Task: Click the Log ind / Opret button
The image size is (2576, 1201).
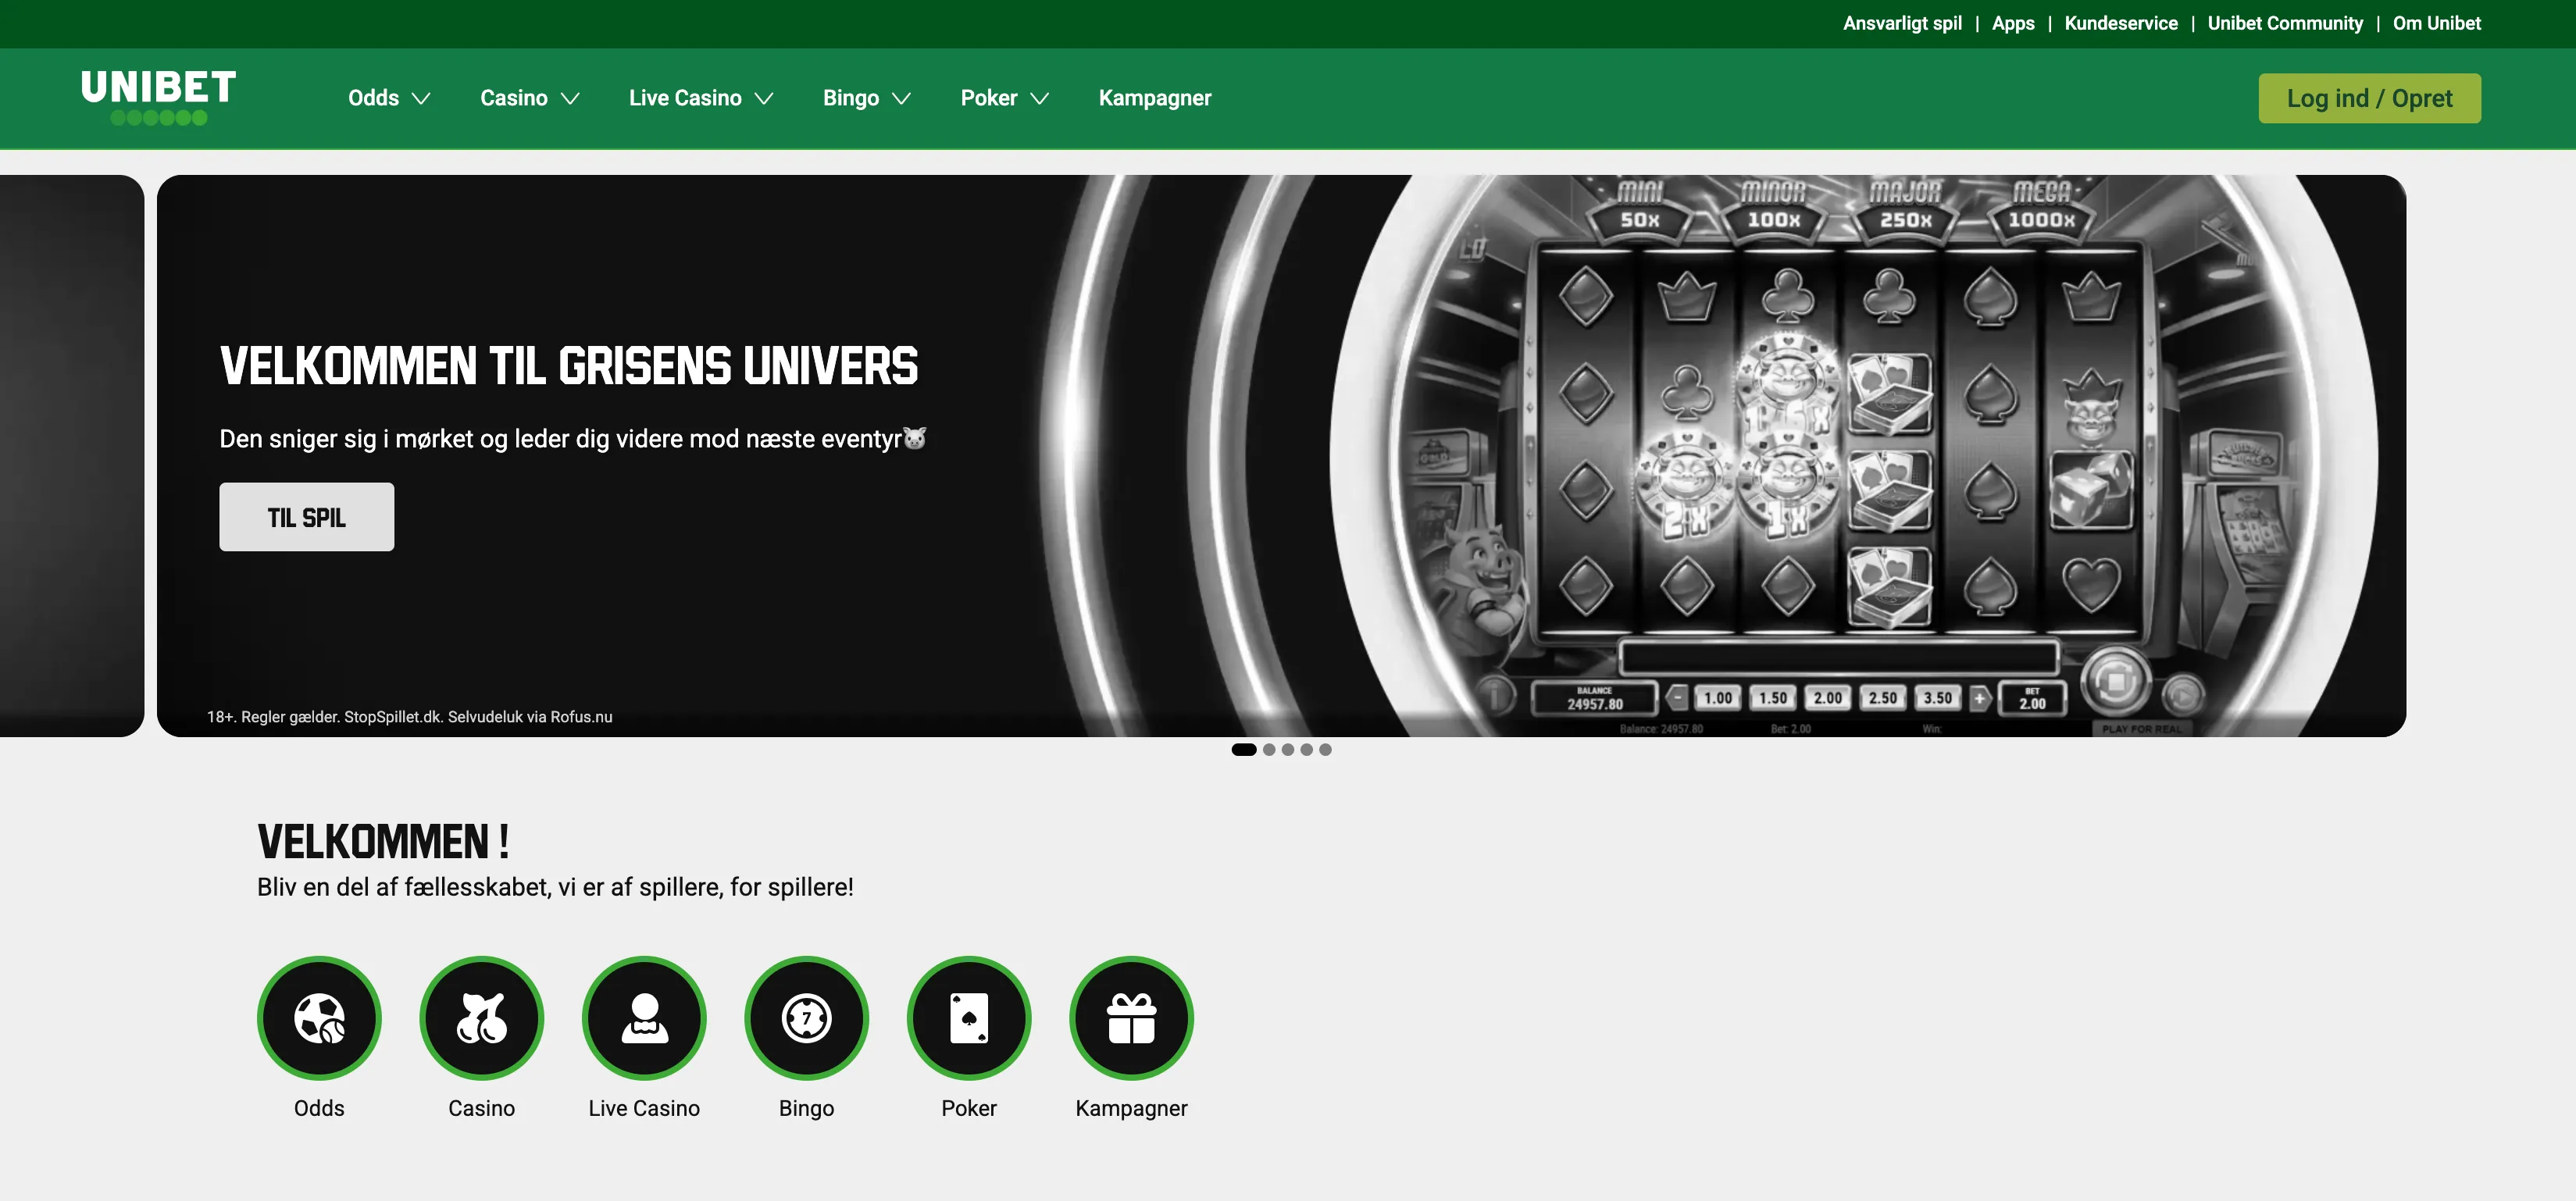Action: tap(2369, 98)
